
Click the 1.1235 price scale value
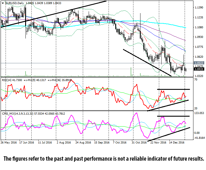199,17
